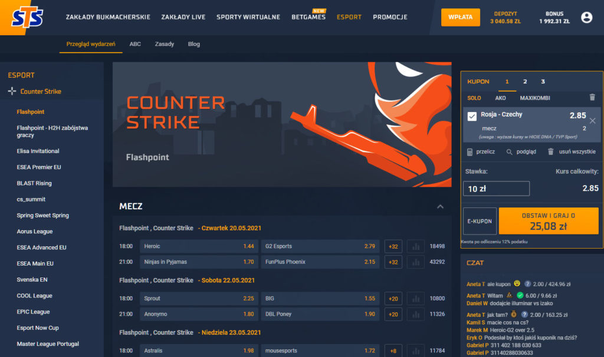Select SOLO bet type
The height and width of the screenshot is (357, 604).
(x=474, y=98)
